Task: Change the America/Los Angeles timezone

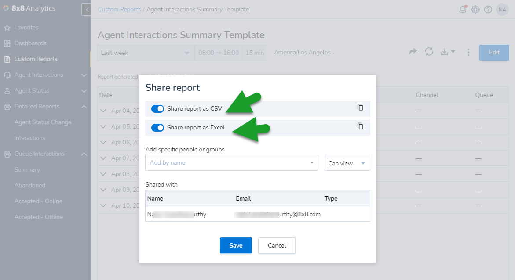Action: pos(304,53)
